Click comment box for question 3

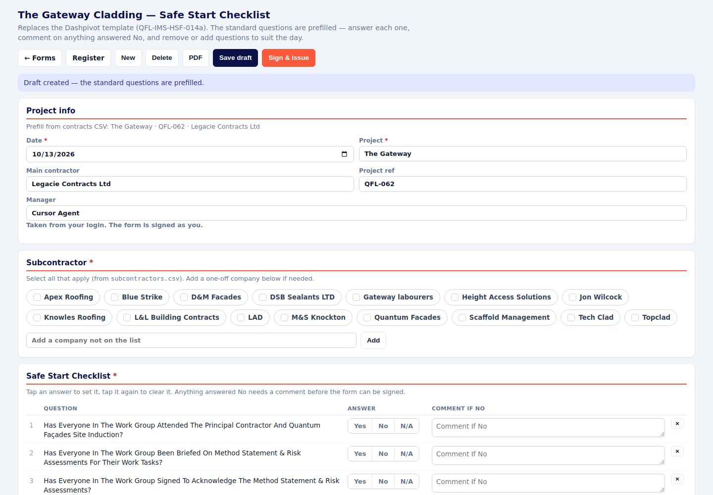click(548, 483)
